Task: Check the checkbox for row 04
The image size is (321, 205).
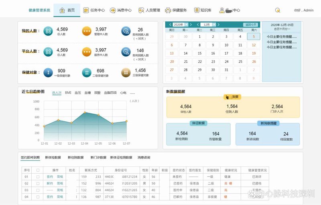Action: click(x=38, y=197)
